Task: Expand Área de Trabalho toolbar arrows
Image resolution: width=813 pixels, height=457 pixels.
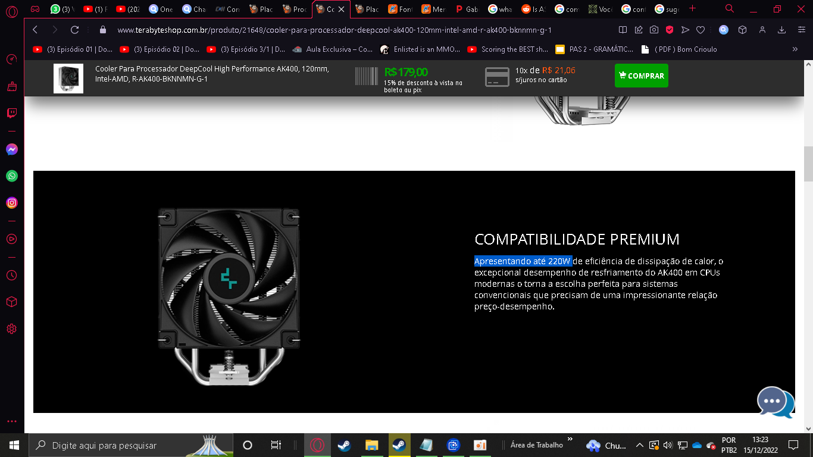Action: click(x=570, y=439)
